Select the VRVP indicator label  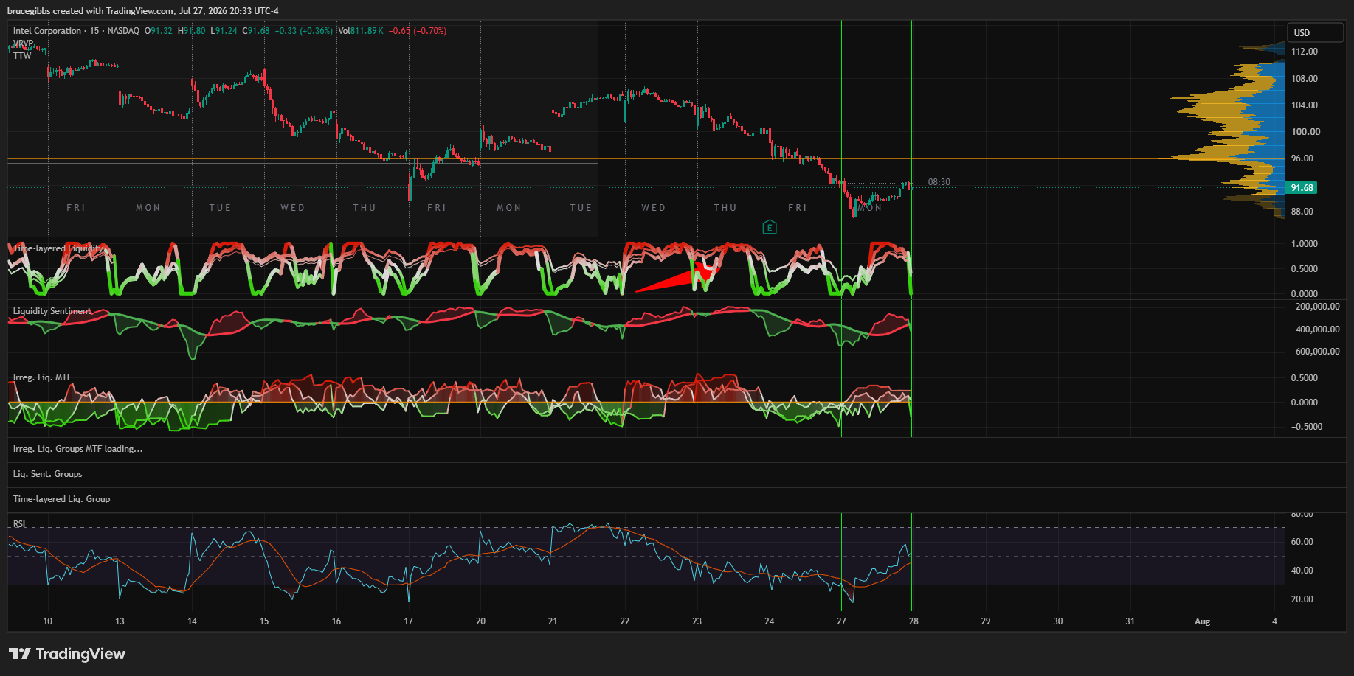click(23, 43)
